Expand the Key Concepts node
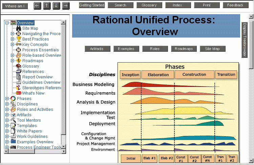254x165 pixels. pos(12,44)
